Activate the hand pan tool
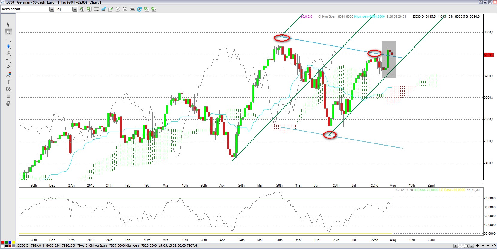Image resolution: width=497 pixels, height=249 pixels. click(x=8, y=32)
